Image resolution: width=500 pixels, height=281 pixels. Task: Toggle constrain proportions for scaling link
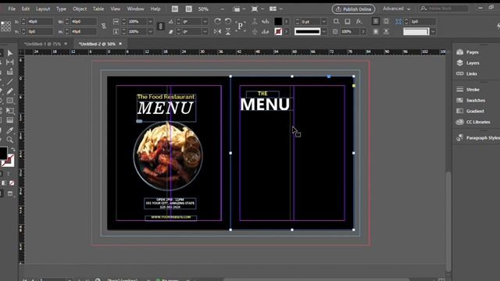[x=161, y=26]
